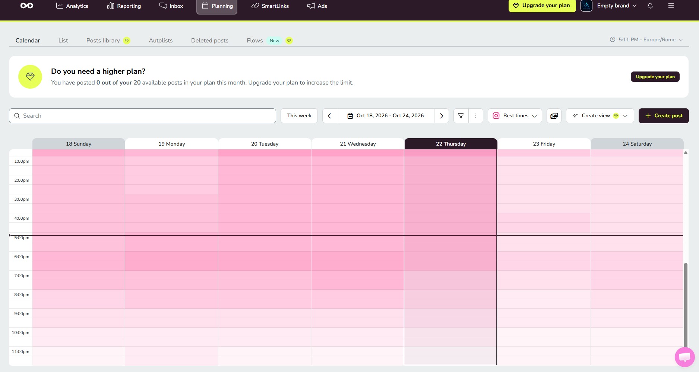Screen dimensions: 699x372
Task: Focus the Search input field
Action: 142,116
